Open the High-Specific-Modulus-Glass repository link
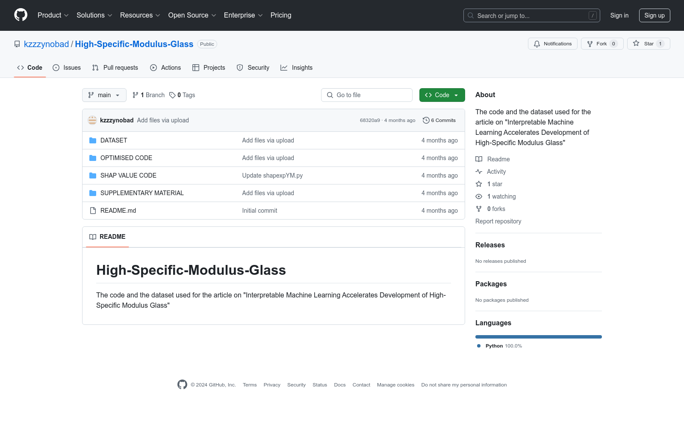This screenshot has width=684, height=428. [x=134, y=44]
